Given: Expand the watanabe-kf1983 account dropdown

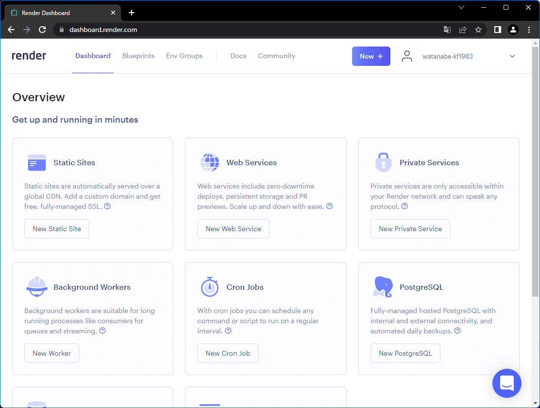Looking at the screenshot, I should pyautogui.click(x=512, y=56).
